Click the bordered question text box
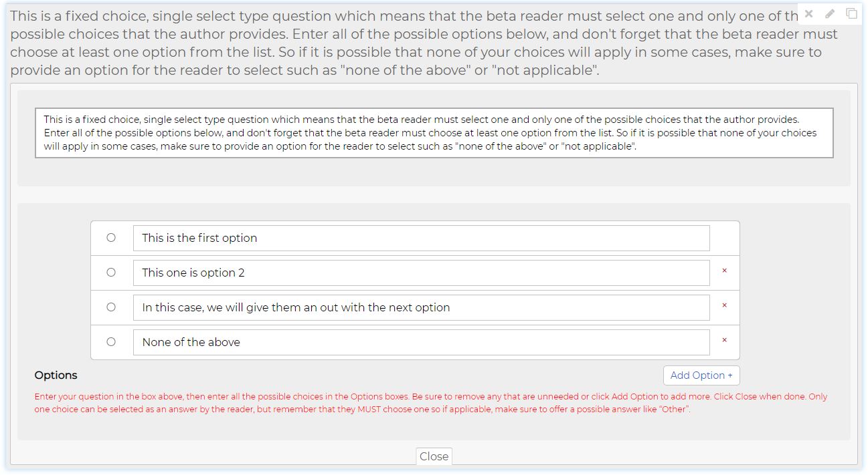868x475 pixels. (434, 133)
